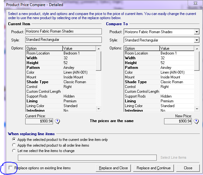The width and height of the screenshot is (203, 175).
Task: Select Color row in Current Item list
Action: (61, 72)
